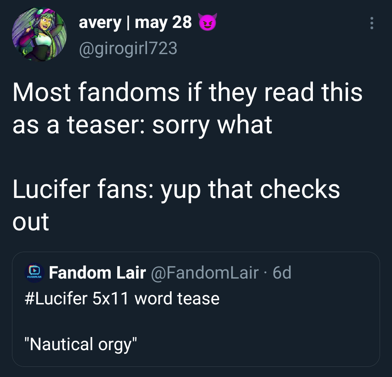The height and width of the screenshot is (377, 392).
Task: Click the "Nautical orgy" quote text
Action: click(x=81, y=344)
